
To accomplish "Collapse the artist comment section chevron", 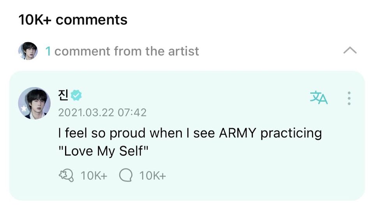I will point(349,51).
